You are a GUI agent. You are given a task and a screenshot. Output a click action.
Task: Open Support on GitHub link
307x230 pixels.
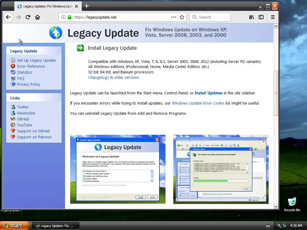34,131
